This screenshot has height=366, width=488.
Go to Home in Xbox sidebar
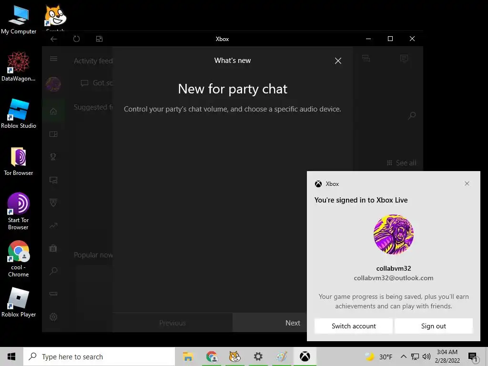53,111
